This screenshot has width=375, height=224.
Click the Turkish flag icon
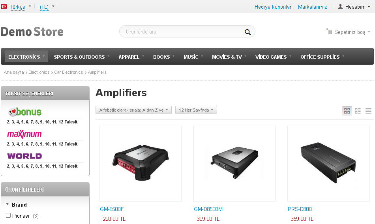tap(4, 6)
